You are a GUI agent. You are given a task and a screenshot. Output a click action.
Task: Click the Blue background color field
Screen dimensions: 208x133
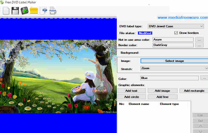click(x=170, y=78)
